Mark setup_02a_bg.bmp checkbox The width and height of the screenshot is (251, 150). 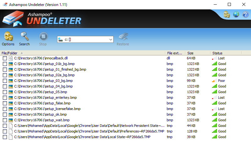click(5, 75)
